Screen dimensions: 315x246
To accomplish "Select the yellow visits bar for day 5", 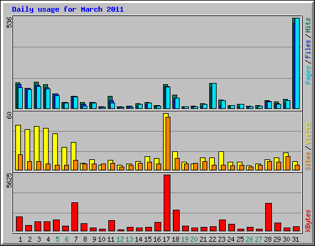I will pyautogui.click(x=55, y=152).
